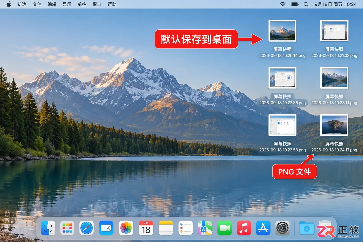Open the Downloads folder in the Dock
The width and height of the screenshot is (363, 242).
coord(307,228)
